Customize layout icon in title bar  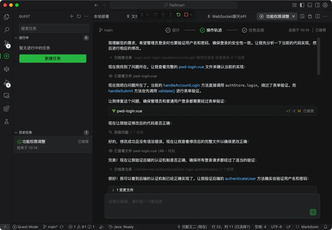294,5
